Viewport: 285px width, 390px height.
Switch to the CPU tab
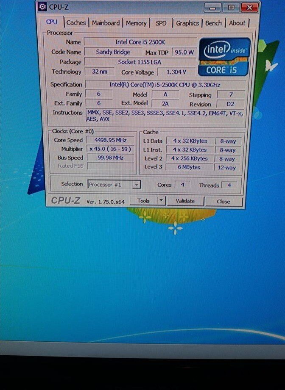tap(52, 22)
